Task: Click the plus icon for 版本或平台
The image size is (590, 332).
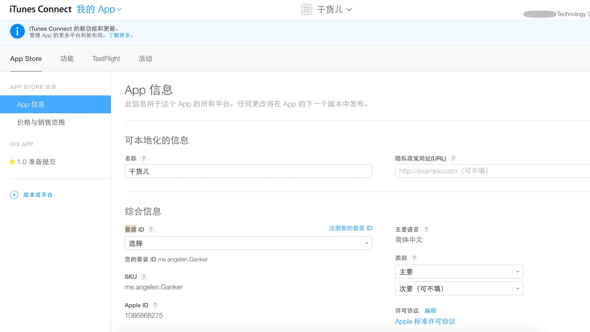Action: click(x=14, y=195)
